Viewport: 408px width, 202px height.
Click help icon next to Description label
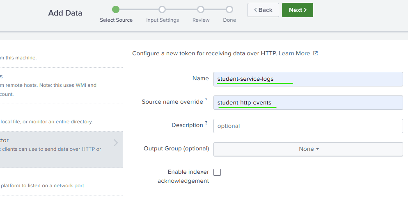coord(206,123)
